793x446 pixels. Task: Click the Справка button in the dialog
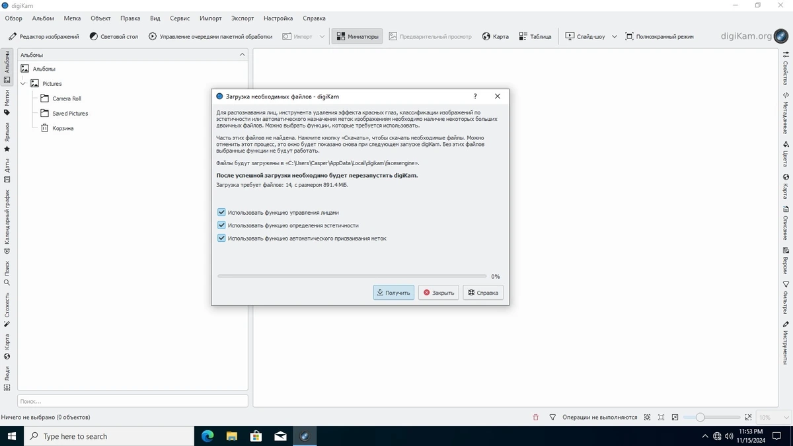coord(483,292)
